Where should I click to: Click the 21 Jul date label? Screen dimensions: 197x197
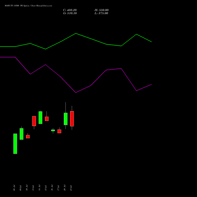(x=71, y=188)
